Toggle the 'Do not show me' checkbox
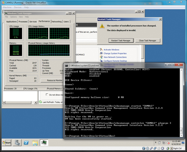 [47, 95]
